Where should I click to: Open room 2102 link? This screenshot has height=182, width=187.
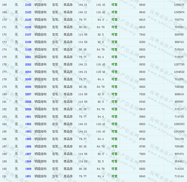tap(28, 5)
